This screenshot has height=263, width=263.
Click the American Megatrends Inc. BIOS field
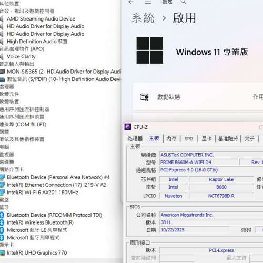[x=211, y=215]
